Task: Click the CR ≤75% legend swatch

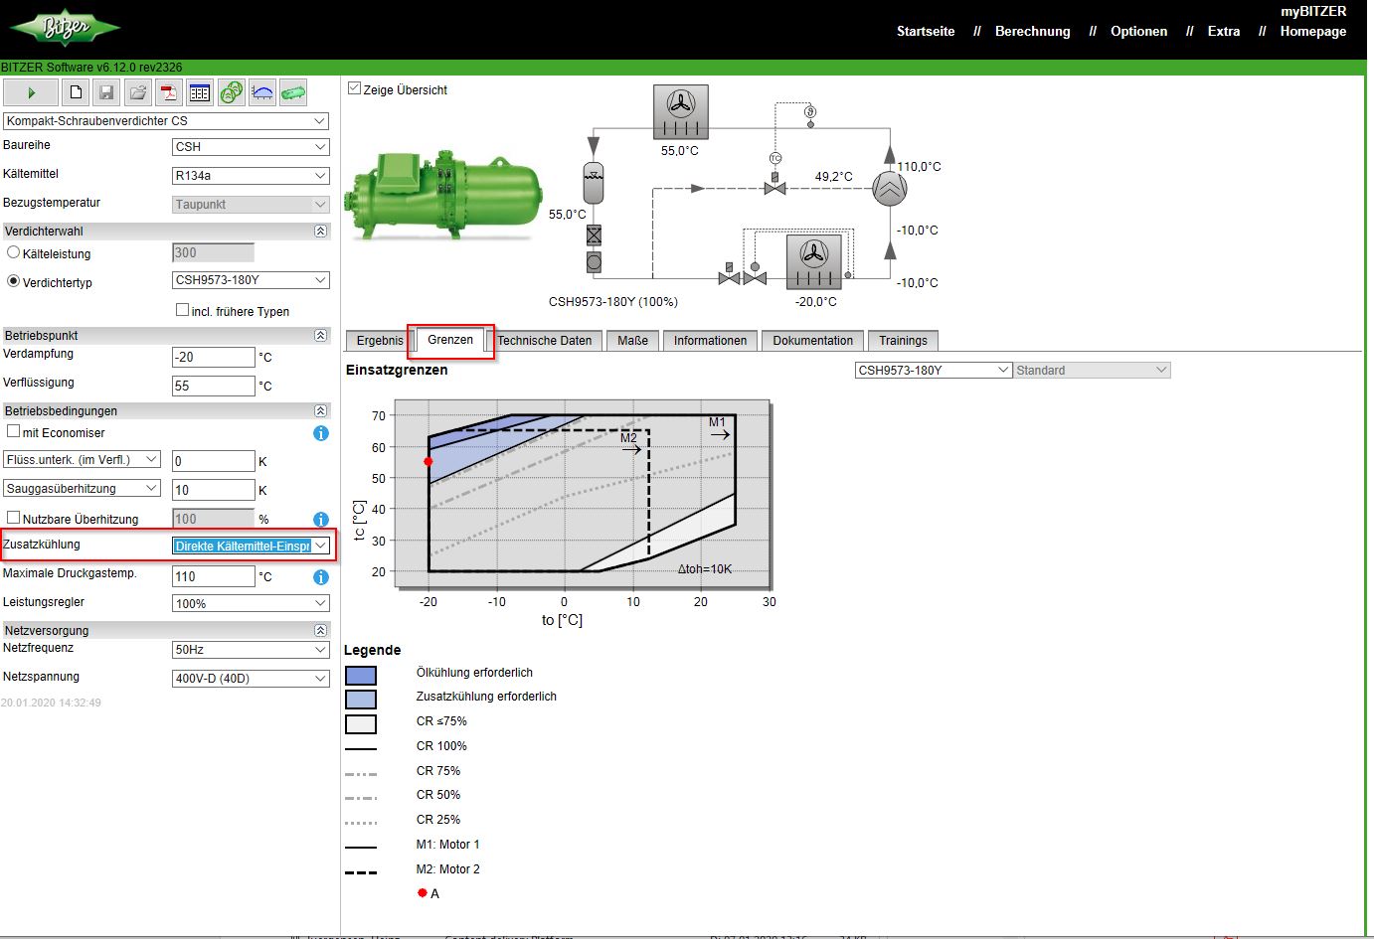Action: coord(361,724)
